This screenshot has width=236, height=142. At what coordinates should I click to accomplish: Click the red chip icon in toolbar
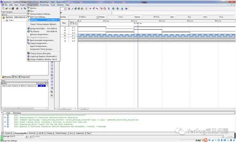tap(69, 8)
